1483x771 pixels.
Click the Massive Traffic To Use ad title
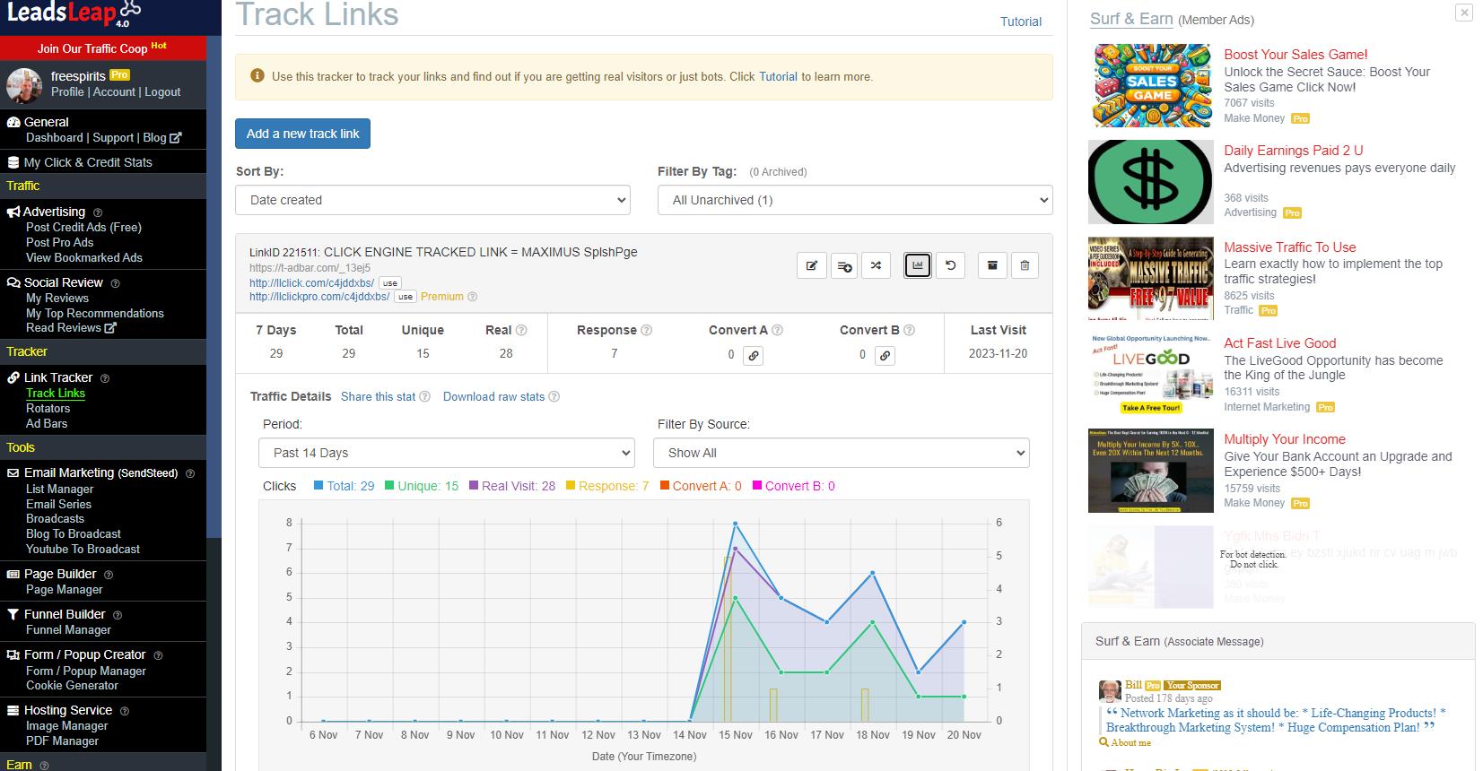click(x=1289, y=247)
